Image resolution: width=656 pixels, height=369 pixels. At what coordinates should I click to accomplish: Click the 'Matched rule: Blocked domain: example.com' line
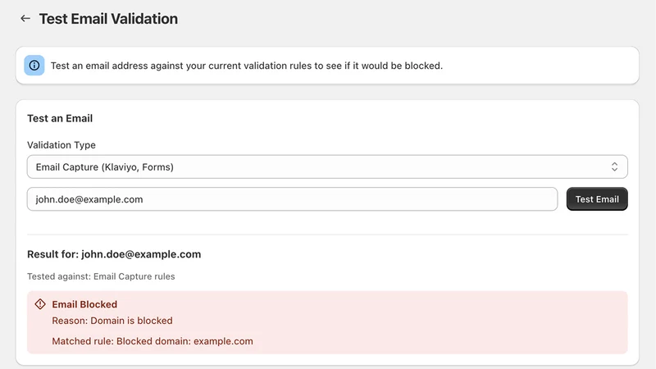pos(153,341)
